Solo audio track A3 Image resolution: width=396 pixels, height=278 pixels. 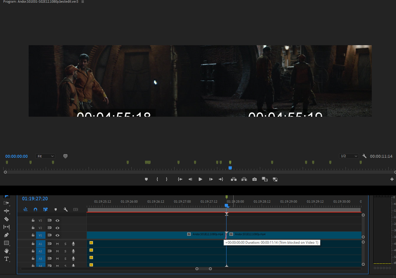[65, 259]
